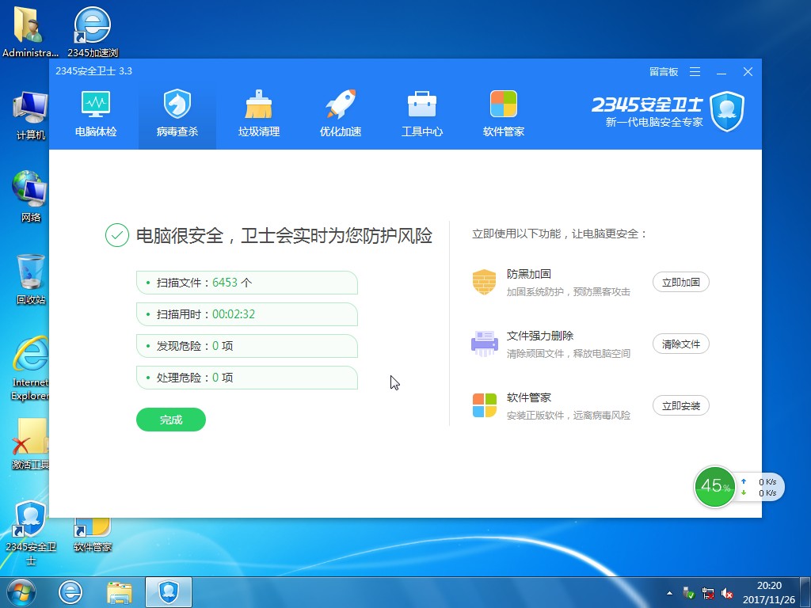Click 安装正版软件，远离病毒风险 description
Image resolution: width=811 pixels, height=608 pixels.
569,415
